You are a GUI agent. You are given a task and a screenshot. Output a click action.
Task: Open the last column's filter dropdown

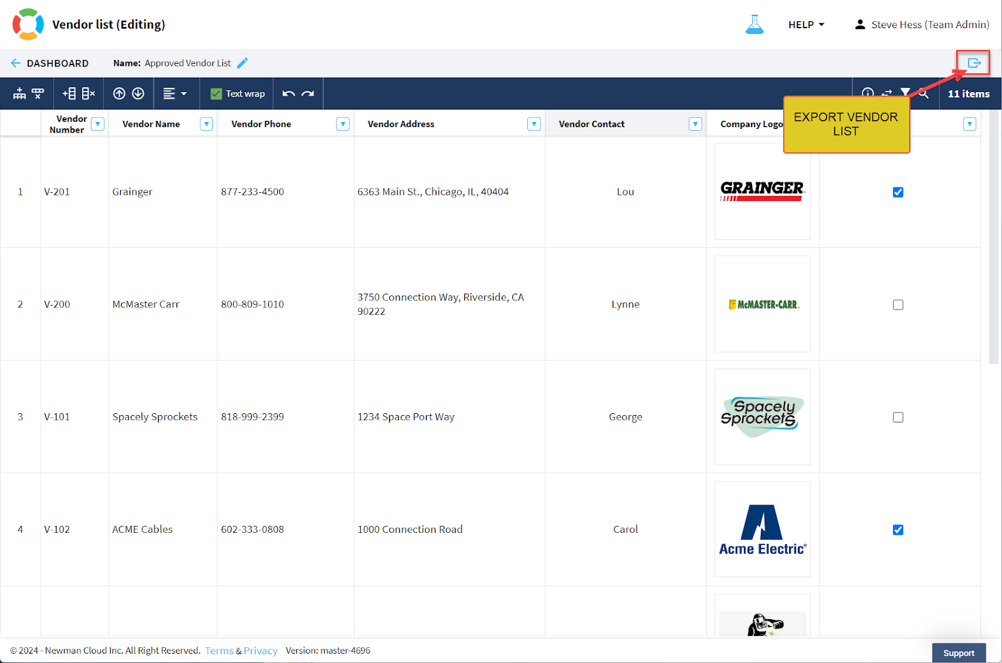point(969,124)
